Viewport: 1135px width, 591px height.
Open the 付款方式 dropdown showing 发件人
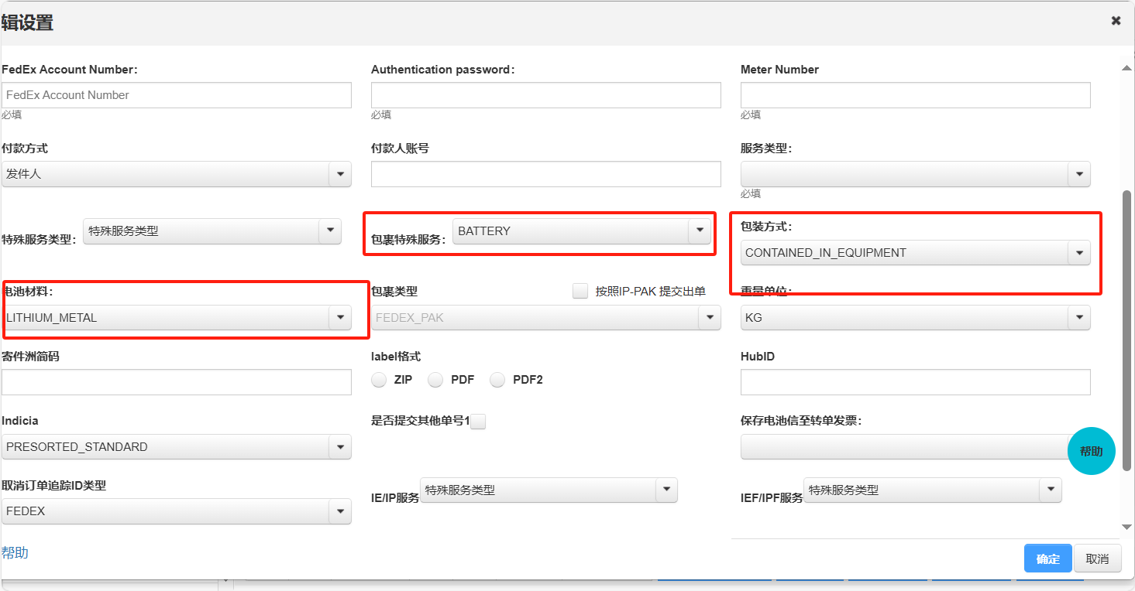tap(177, 174)
